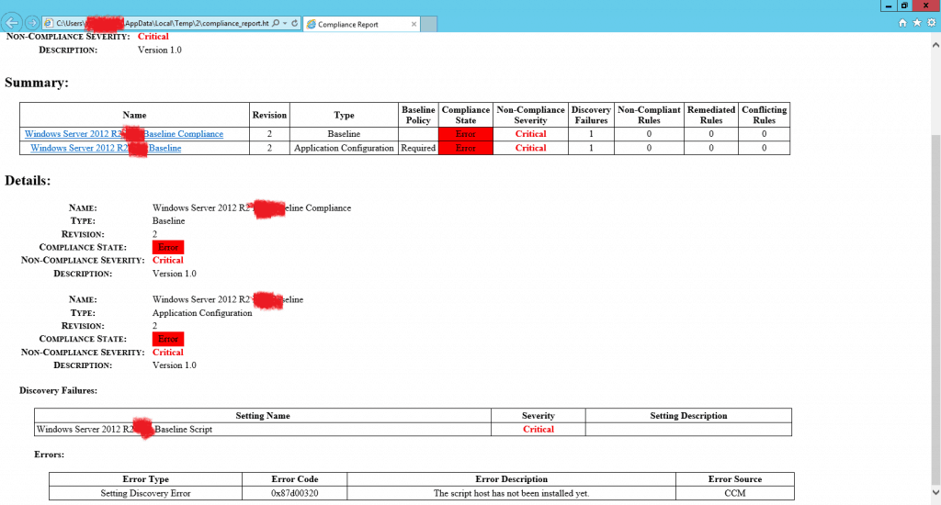941x505 pixels.
Task: Click inside the address bar path
Action: click(x=162, y=23)
